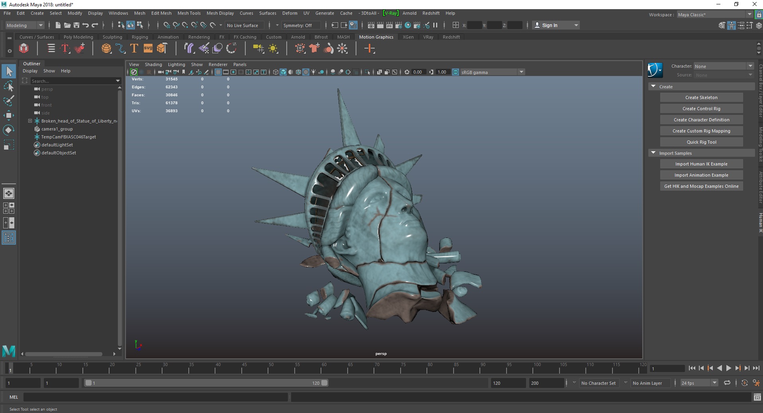The height and width of the screenshot is (413, 763).
Task: Click the Outliner layout icon
Action: point(9,238)
